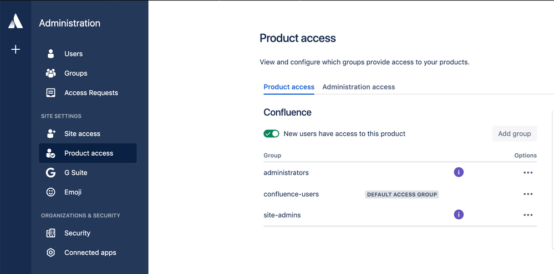Open Users in the sidebar
Image resolution: width=554 pixels, height=274 pixels.
[x=88, y=54]
